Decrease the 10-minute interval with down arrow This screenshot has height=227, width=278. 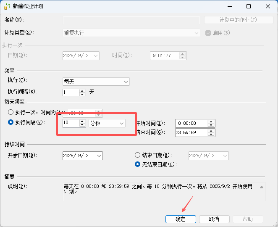pyautogui.click(x=82, y=125)
